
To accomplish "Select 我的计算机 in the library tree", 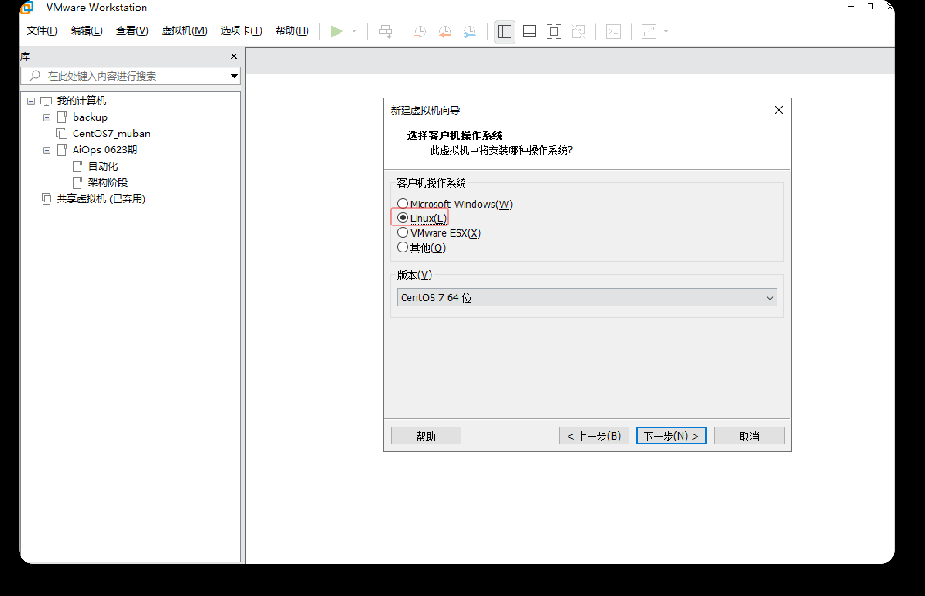I will (x=81, y=101).
